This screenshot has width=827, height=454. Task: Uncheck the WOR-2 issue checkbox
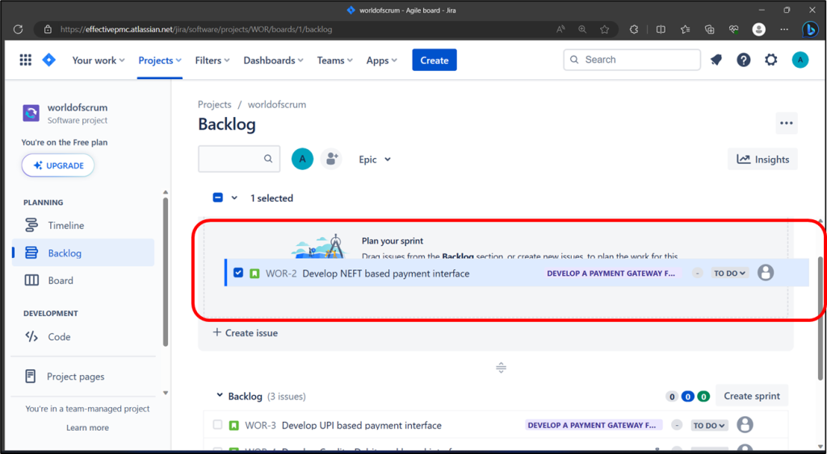pos(238,273)
